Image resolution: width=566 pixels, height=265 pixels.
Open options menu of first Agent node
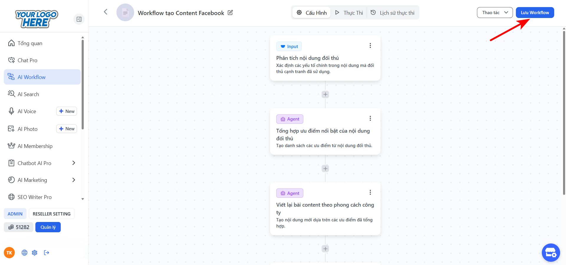370,118
